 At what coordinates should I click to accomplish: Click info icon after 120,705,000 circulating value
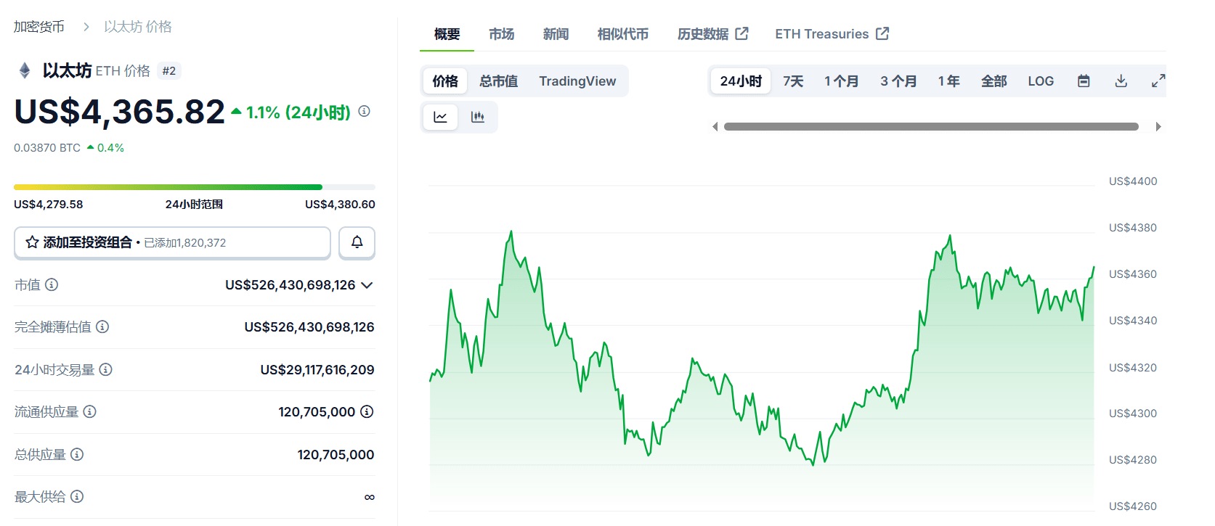pyautogui.click(x=367, y=411)
